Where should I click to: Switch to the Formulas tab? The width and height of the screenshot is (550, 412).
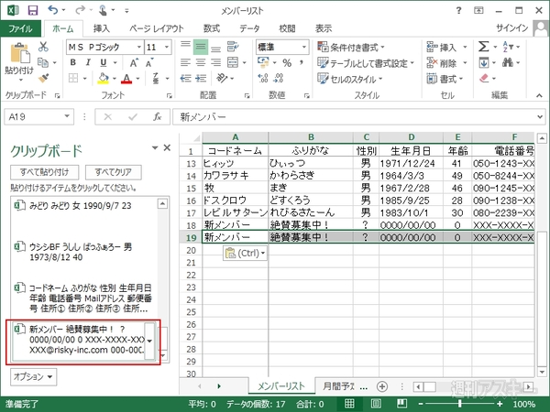pyautogui.click(x=212, y=28)
